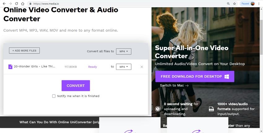Open the Convert all files to dropdown
263x133 pixels.
click(x=123, y=51)
